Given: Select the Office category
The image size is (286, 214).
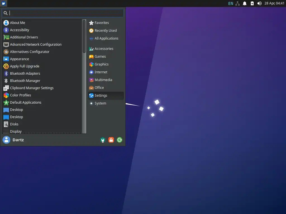Looking at the screenshot, I should tap(106, 88).
